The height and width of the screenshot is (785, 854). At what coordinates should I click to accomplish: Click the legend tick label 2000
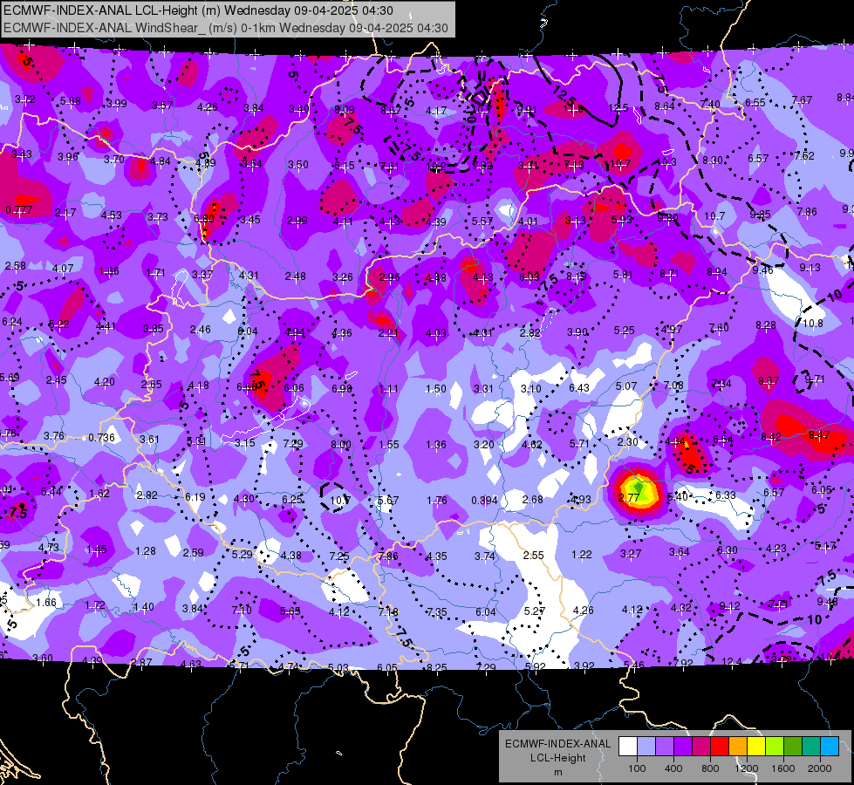(x=820, y=768)
